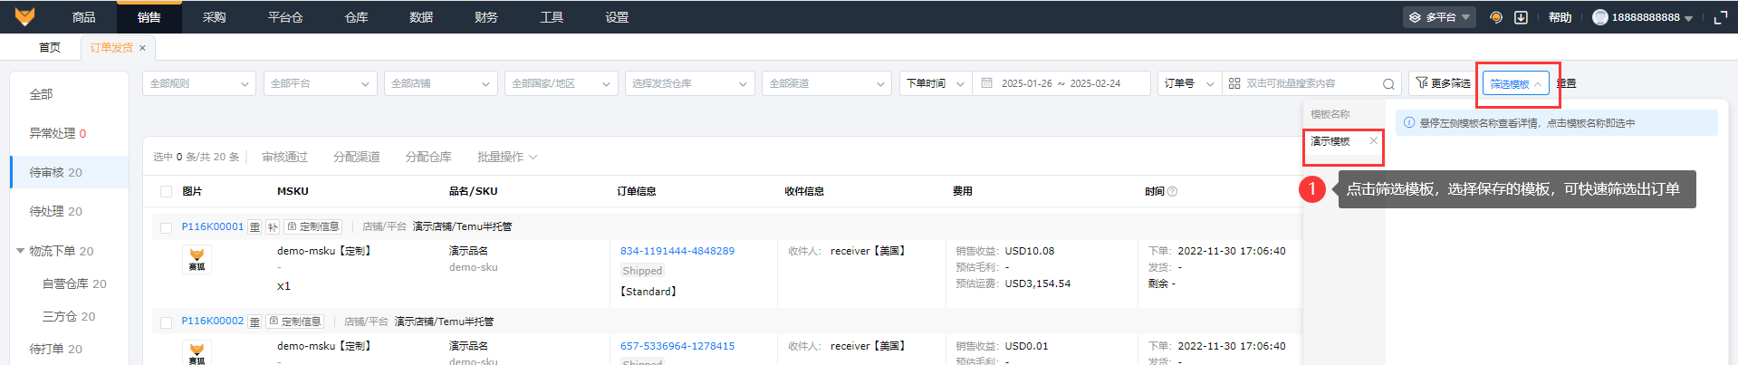Open the customer service headset icon
The height and width of the screenshot is (365, 1738).
[x=1496, y=17]
